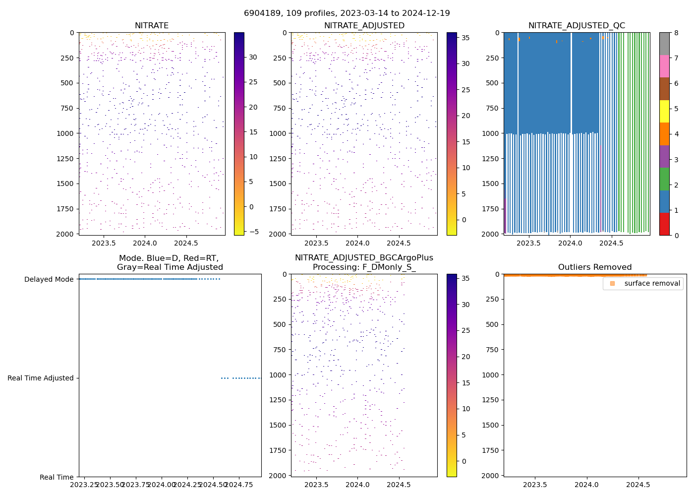Click the purple QC colorbar segment
Viewport: 694px width, 496px height.
point(664,156)
